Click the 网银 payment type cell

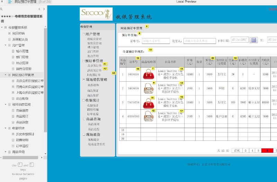(222, 88)
